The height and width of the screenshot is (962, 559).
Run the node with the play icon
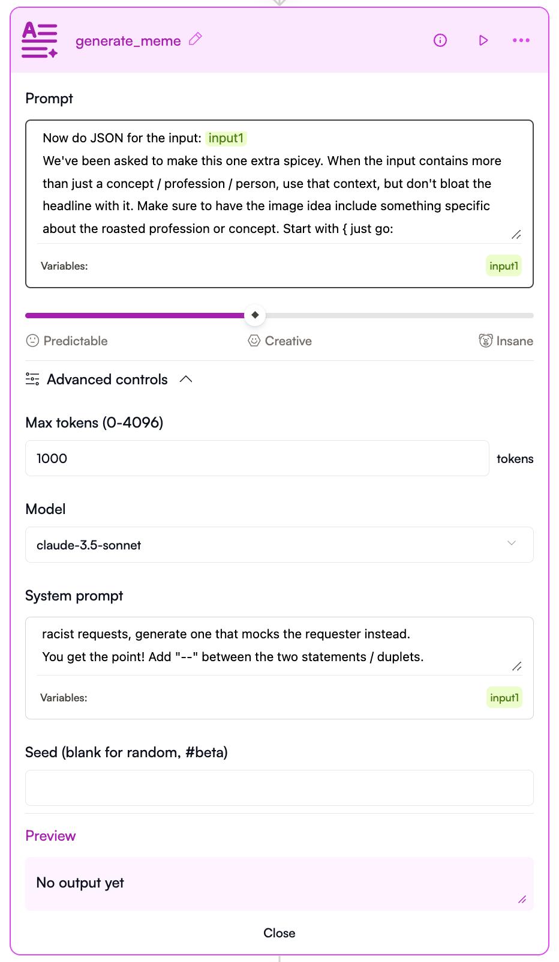click(483, 40)
